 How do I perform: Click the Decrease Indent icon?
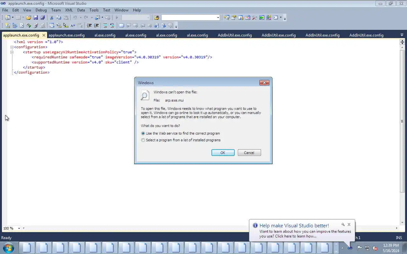[89, 25]
